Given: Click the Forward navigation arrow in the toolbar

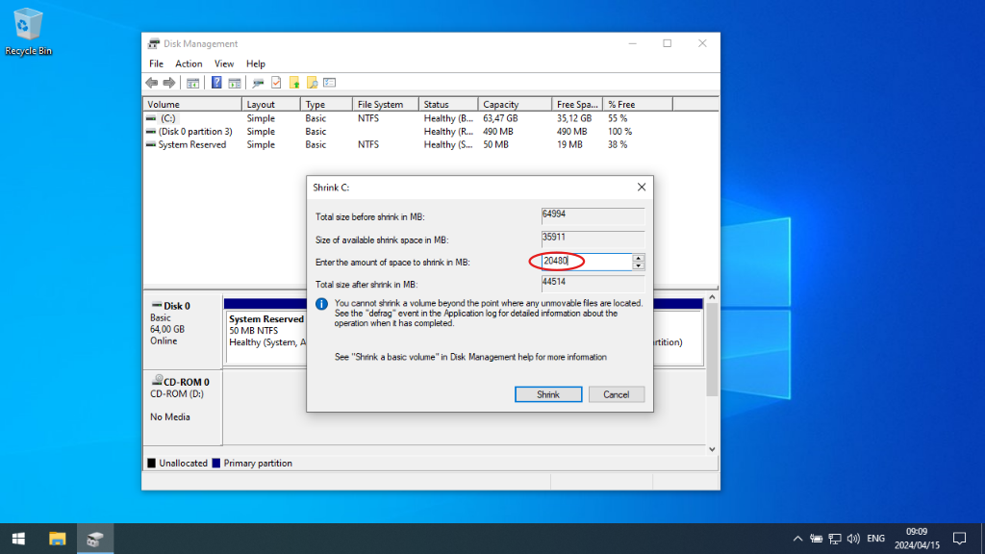Looking at the screenshot, I should click(169, 82).
